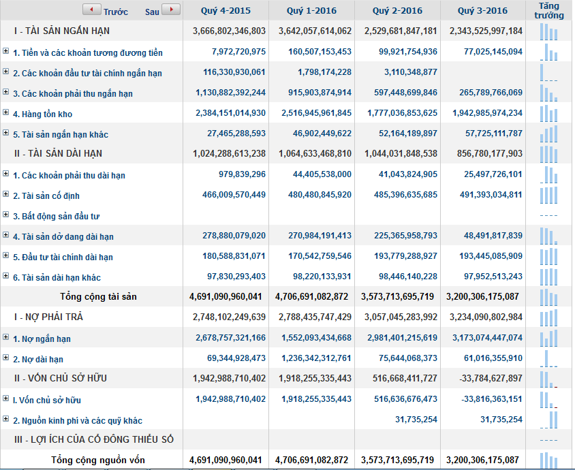575x470 pixels.
Task: Select the Quý 2-2016 column header
Action: pyautogui.click(x=397, y=11)
